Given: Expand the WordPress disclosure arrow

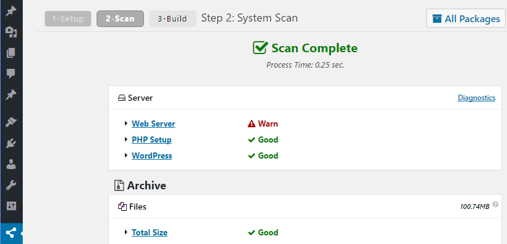Looking at the screenshot, I should [x=126, y=155].
